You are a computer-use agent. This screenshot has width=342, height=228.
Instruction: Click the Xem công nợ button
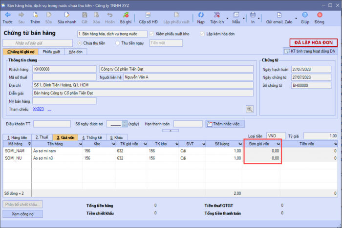[23, 213]
